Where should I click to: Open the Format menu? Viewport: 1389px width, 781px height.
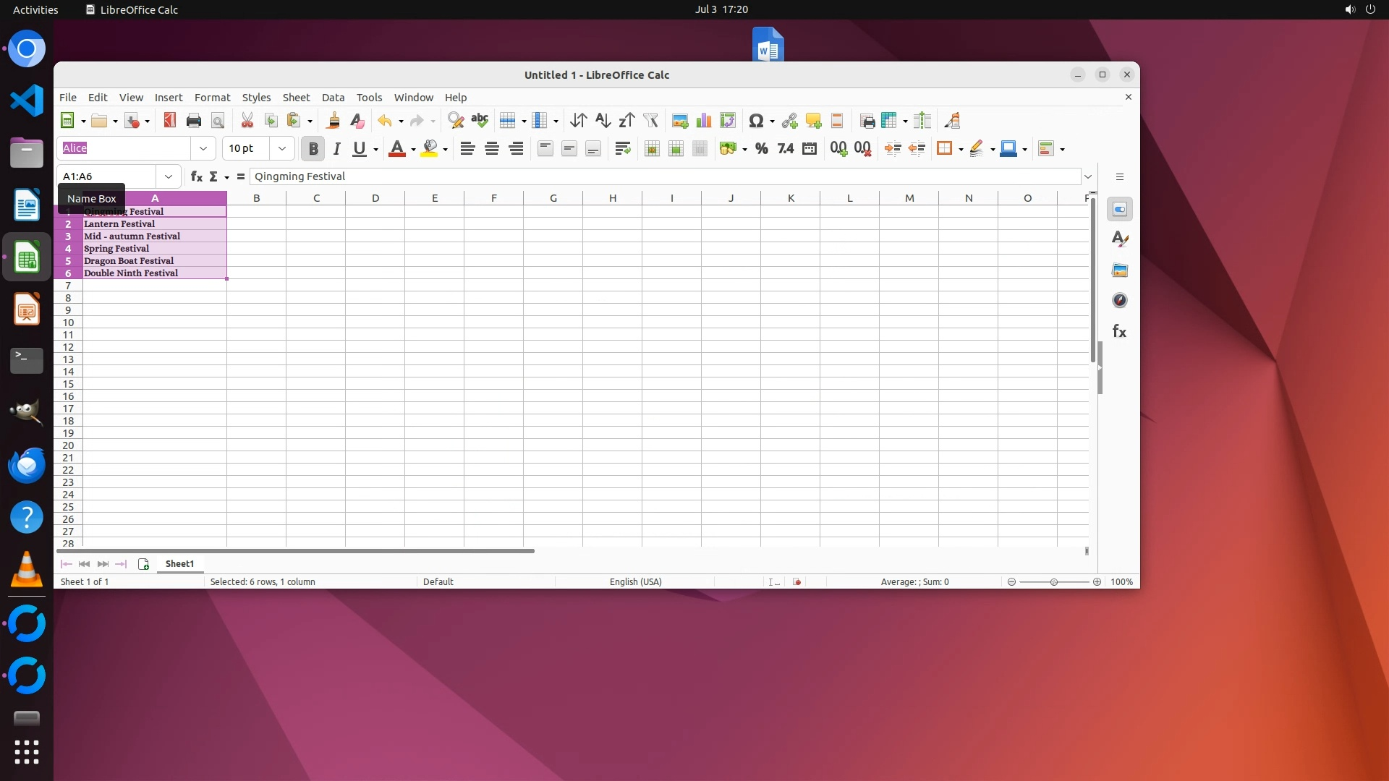tap(212, 98)
